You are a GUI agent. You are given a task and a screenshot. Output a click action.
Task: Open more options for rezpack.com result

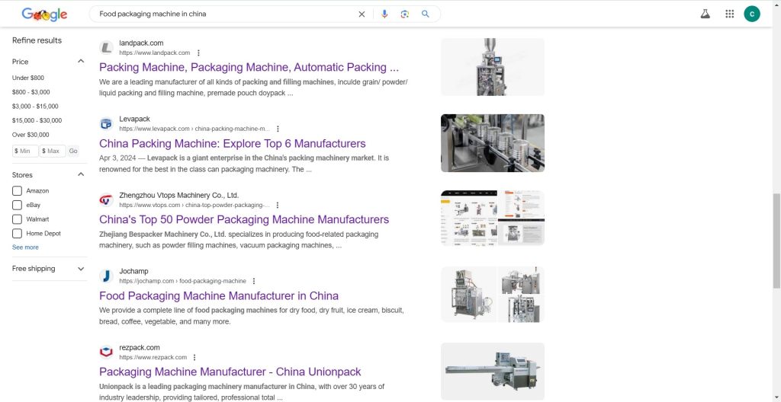click(194, 357)
